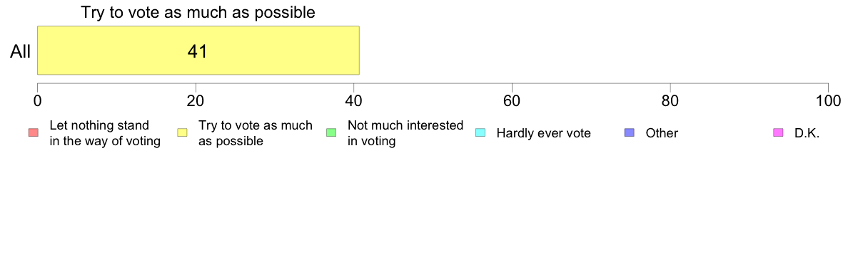This screenshot has height=262, width=848.
Task: Click the red Let nothing stand swatch
Action: [x=33, y=132]
